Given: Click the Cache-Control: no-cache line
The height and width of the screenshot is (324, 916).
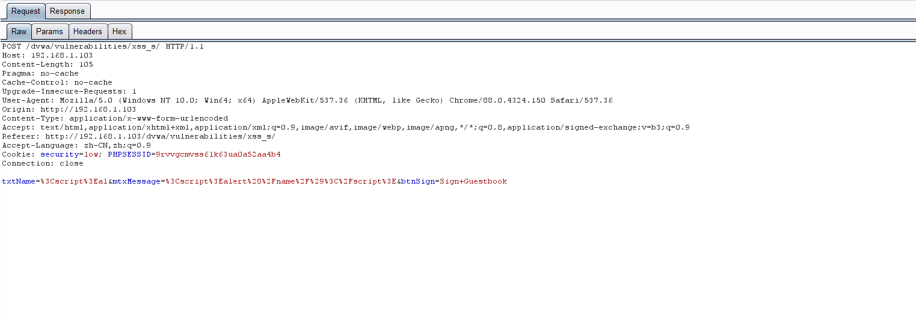Looking at the screenshot, I should [x=57, y=82].
